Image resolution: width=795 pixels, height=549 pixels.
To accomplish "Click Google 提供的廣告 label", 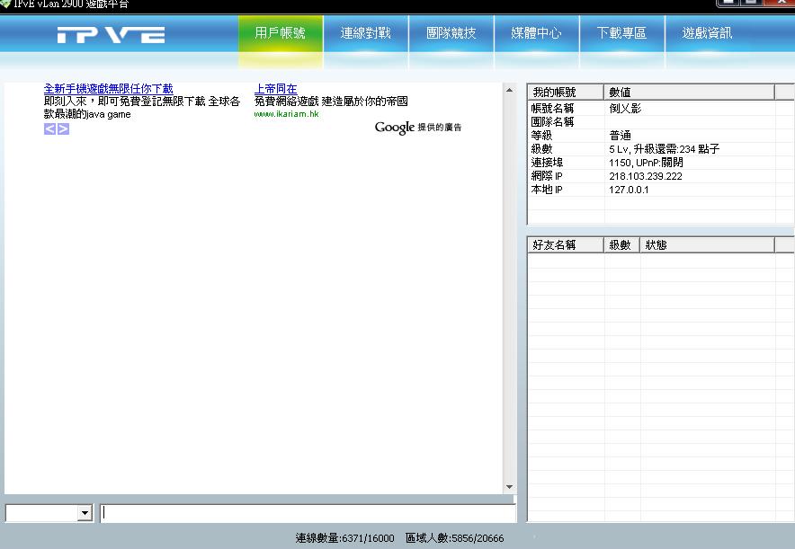I will 418,127.
